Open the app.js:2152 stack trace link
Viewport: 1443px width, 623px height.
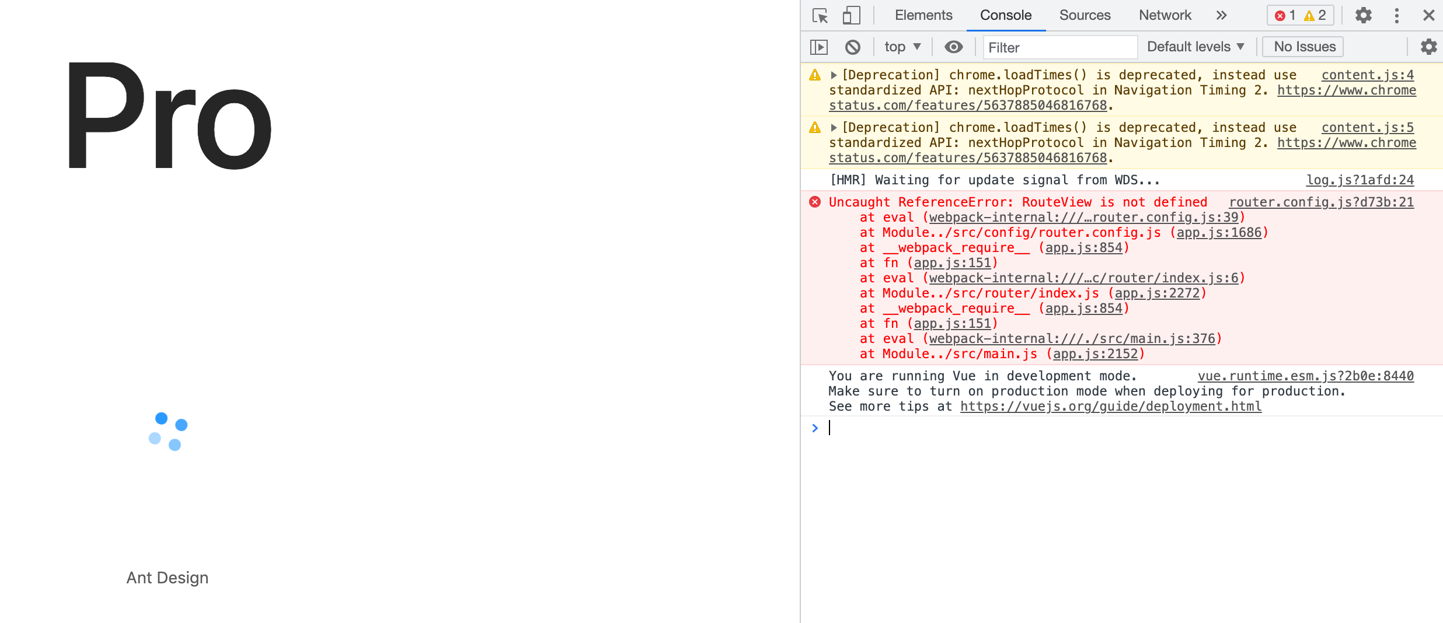[1095, 354]
